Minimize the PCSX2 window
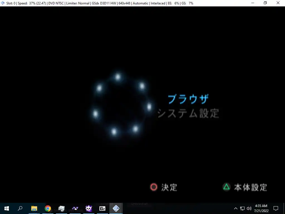The height and width of the screenshot is (214, 285). point(253,3)
